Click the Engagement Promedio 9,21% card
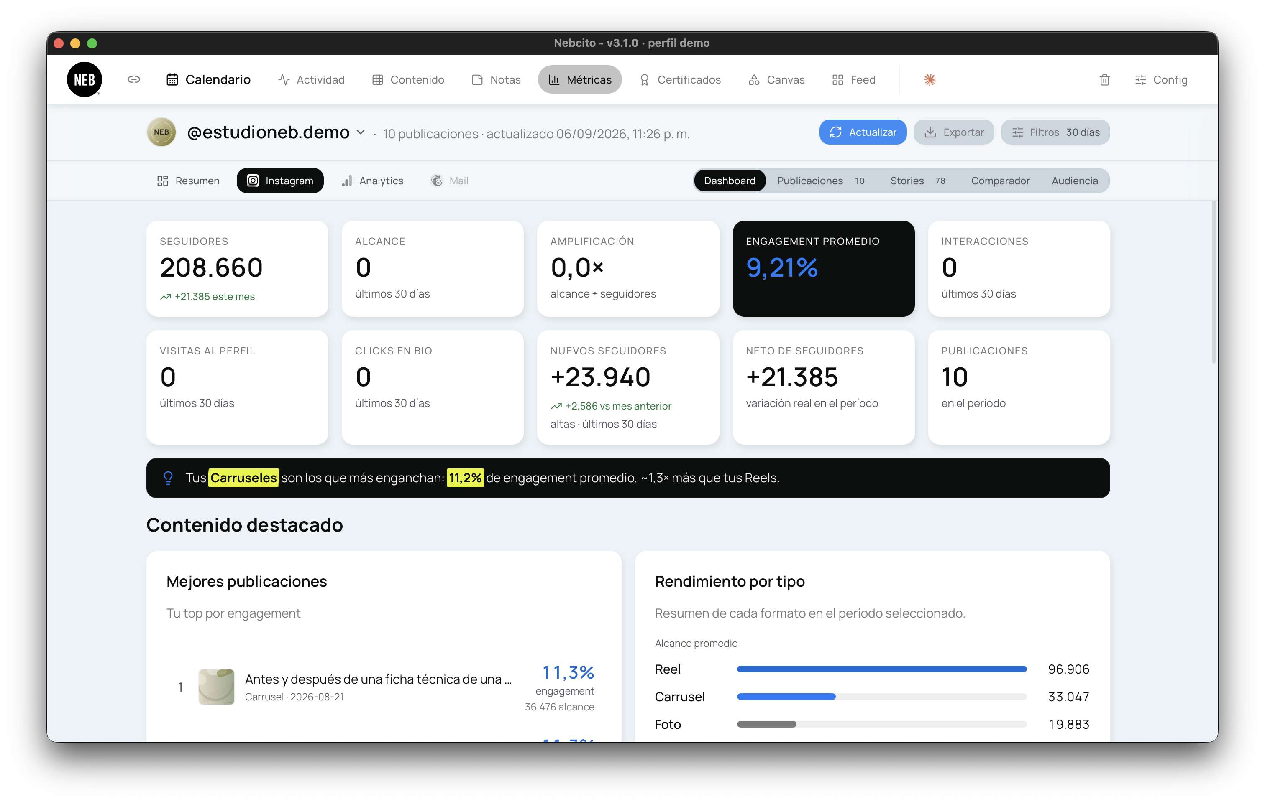 [824, 269]
